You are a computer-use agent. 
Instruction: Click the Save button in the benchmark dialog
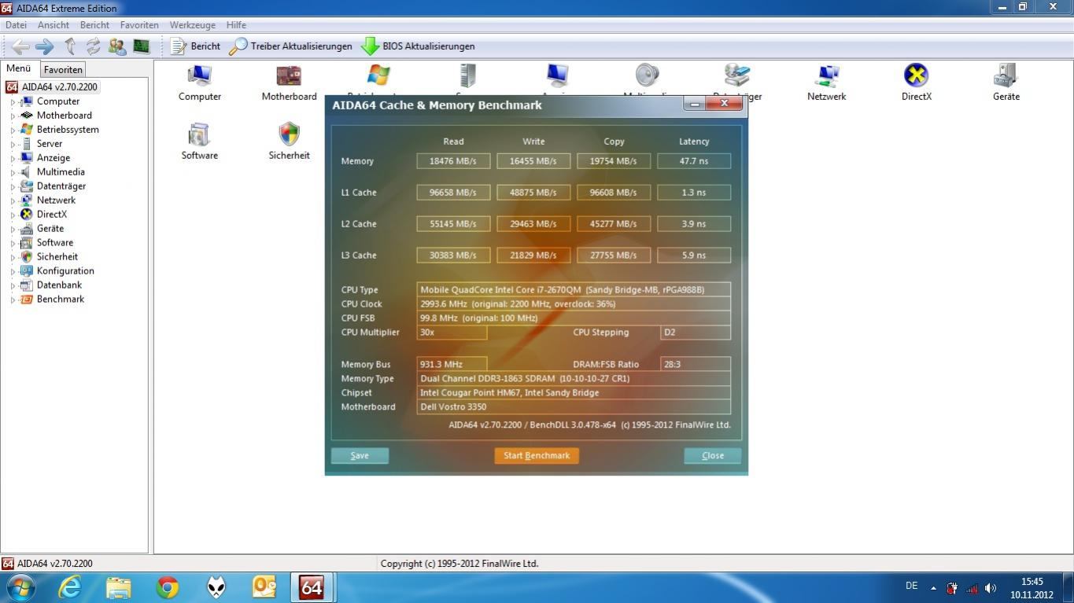(360, 456)
